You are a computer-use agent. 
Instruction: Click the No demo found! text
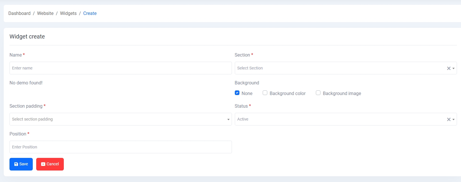pos(26,83)
